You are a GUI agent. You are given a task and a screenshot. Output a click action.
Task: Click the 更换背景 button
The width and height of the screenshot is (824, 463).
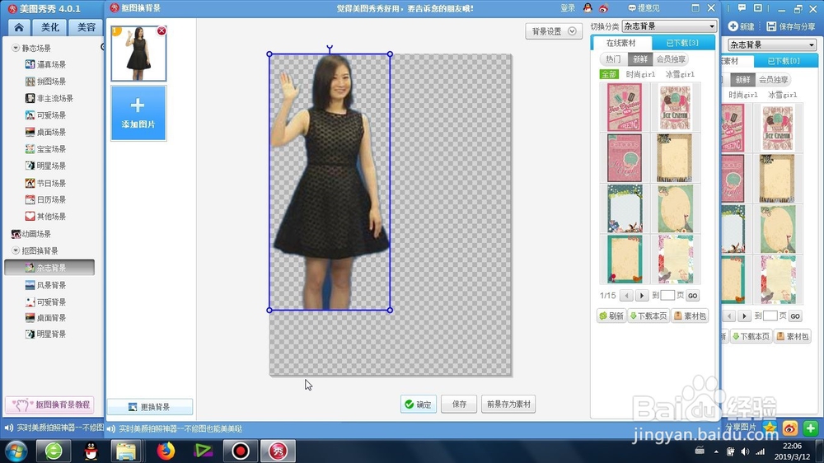click(150, 407)
